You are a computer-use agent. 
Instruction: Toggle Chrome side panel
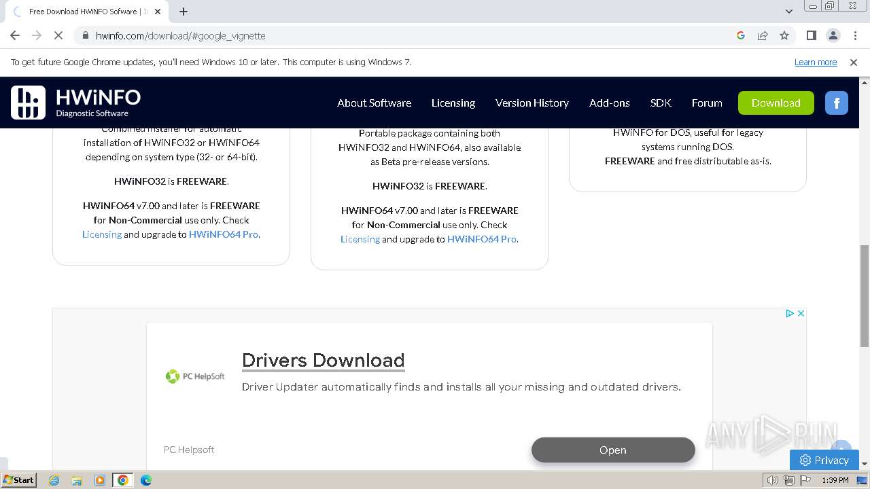point(811,35)
